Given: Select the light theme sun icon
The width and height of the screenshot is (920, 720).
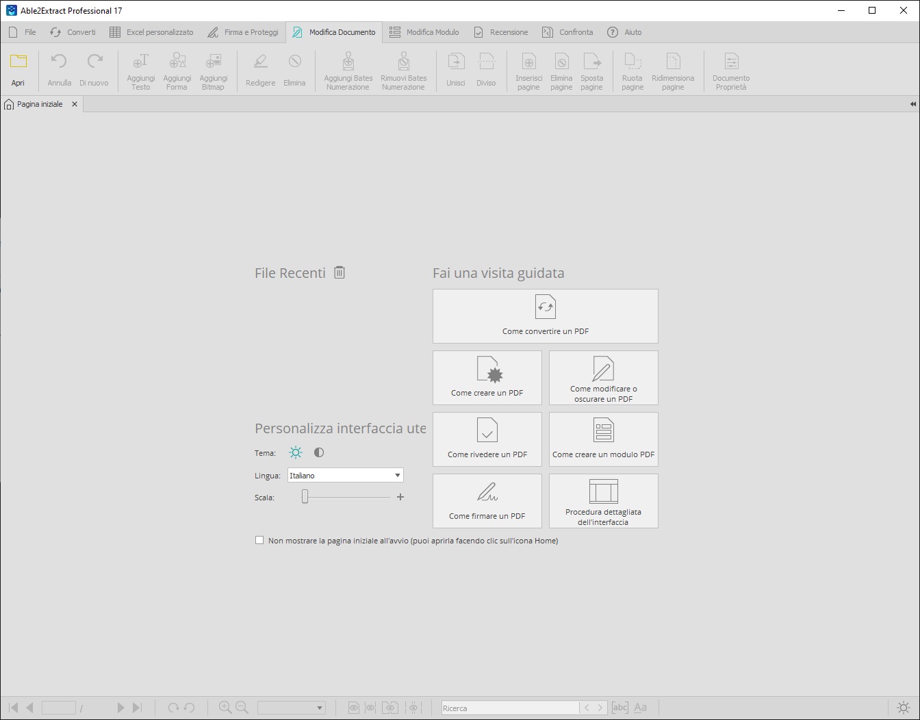Looking at the screenshot, I should click(296, 452).
